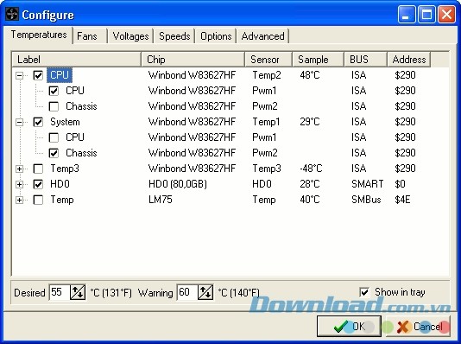Click the Desired temperature input field
The height and width of the screenshot is (344, 461).
60,292
